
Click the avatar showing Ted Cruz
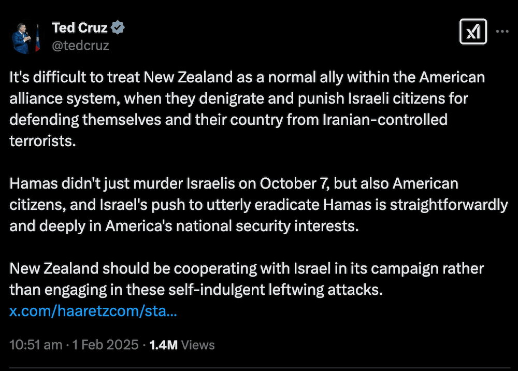coord(24,36)
